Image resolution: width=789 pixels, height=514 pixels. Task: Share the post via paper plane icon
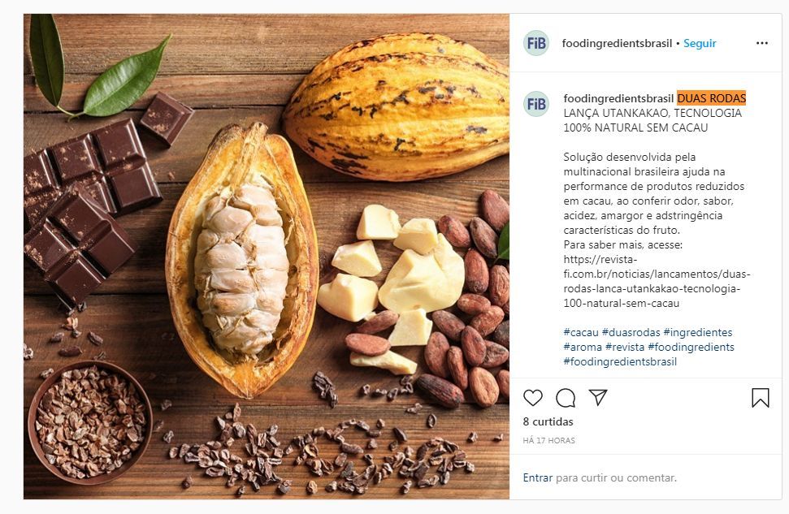(598, 397)
